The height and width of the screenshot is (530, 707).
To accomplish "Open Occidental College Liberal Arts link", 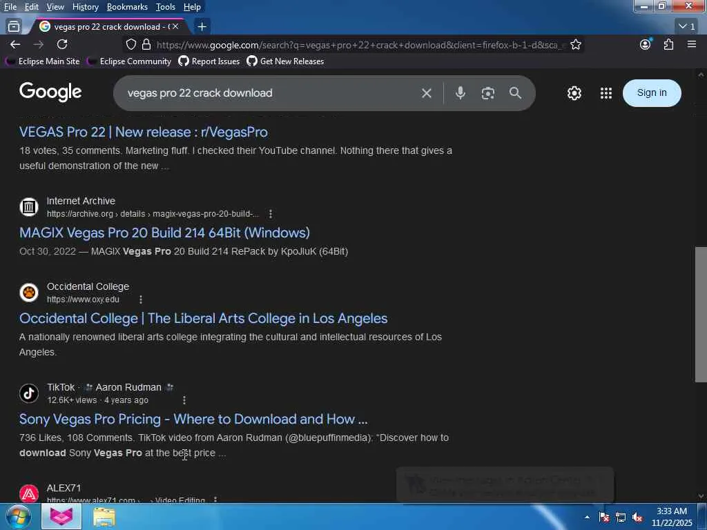I will 204,318.
